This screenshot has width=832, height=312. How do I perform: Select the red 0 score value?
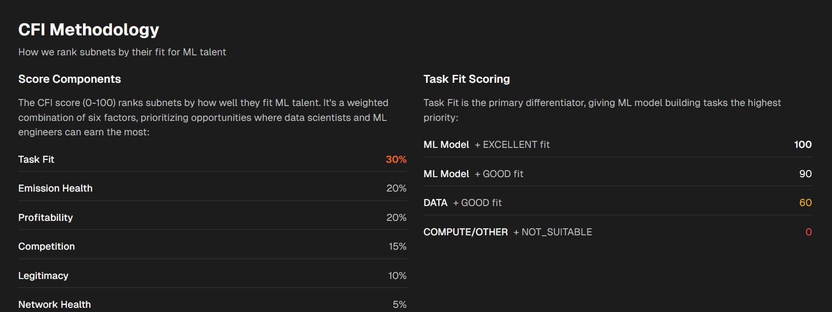[x=808, y=232]
